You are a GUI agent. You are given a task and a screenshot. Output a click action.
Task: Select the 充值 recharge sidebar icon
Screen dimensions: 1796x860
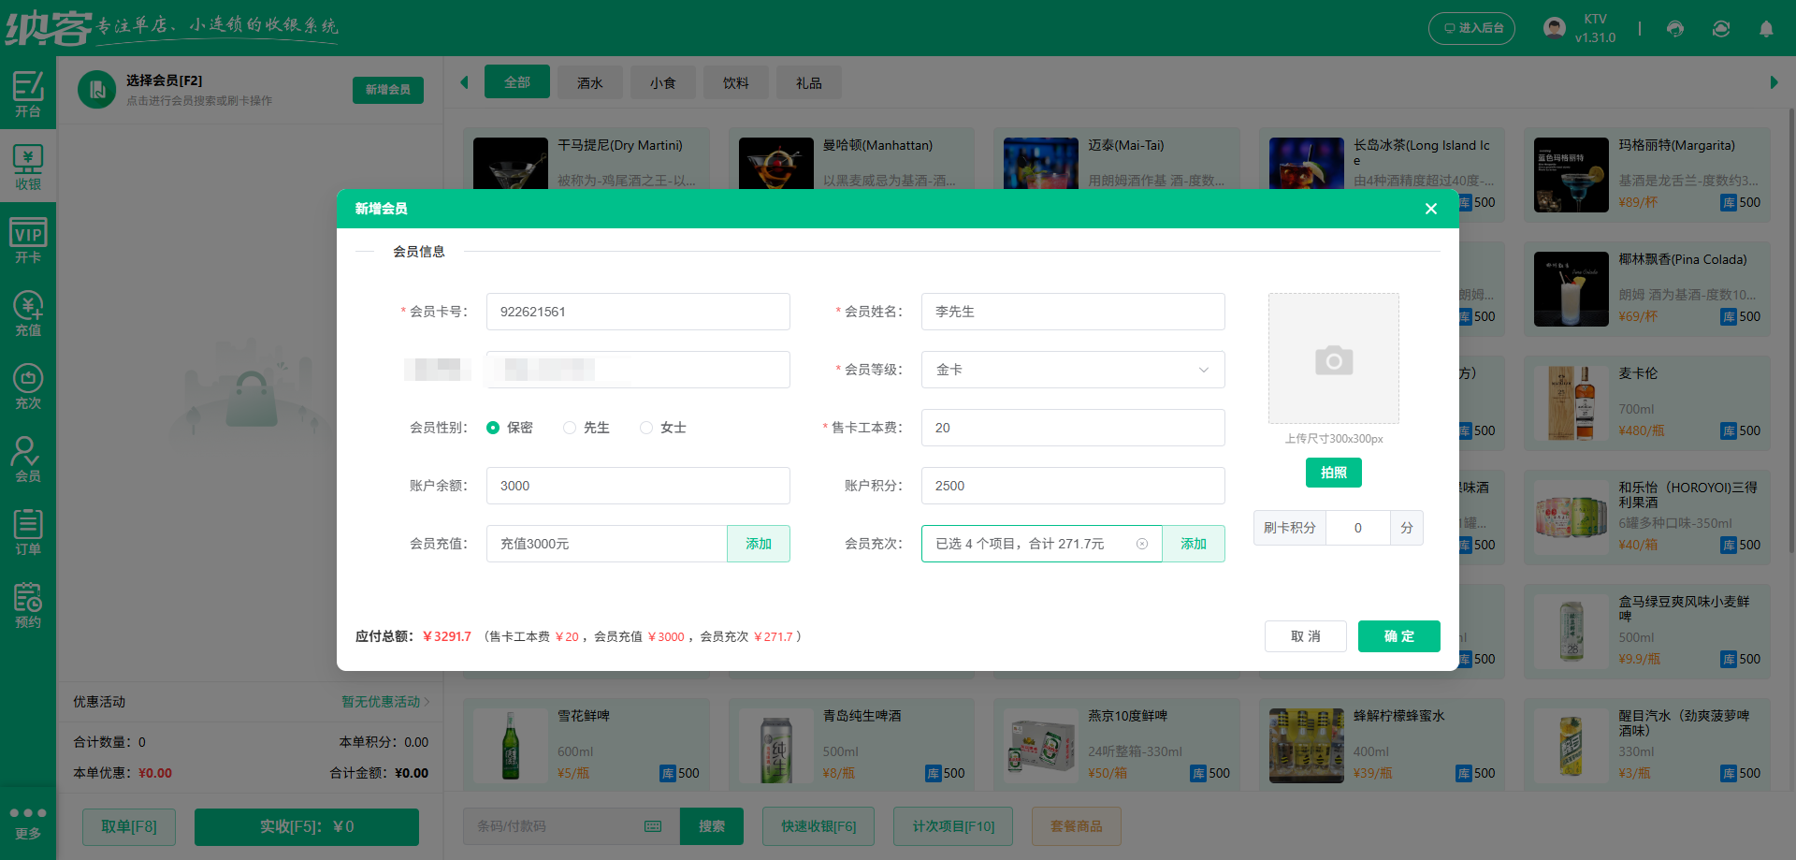tap(28, 313)
